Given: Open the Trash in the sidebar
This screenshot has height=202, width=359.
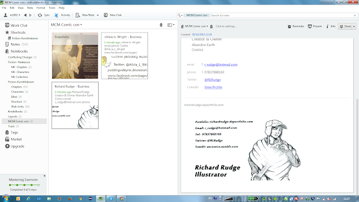Looking at the screenshot, I should [x=13, y=126].
